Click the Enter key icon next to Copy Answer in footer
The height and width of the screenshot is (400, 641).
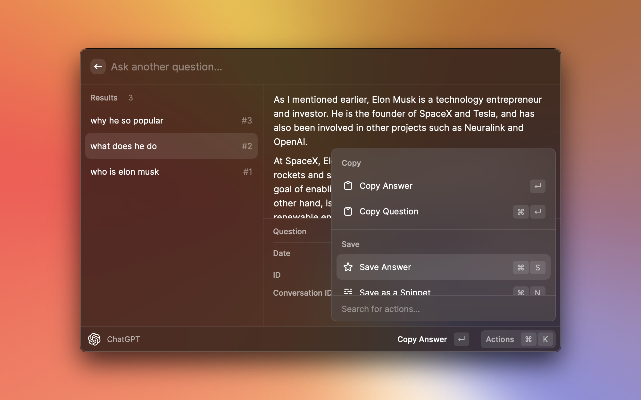point(462,339)
